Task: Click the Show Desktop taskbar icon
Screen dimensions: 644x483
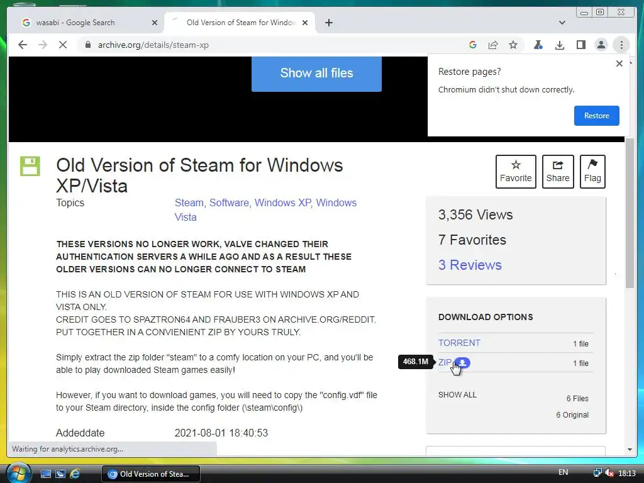Action: (x=45, y=474)
